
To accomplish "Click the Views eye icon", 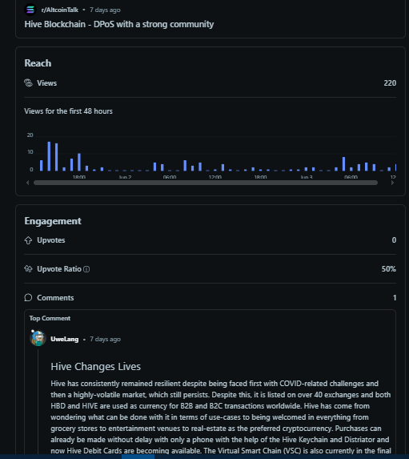I will 28,83.
